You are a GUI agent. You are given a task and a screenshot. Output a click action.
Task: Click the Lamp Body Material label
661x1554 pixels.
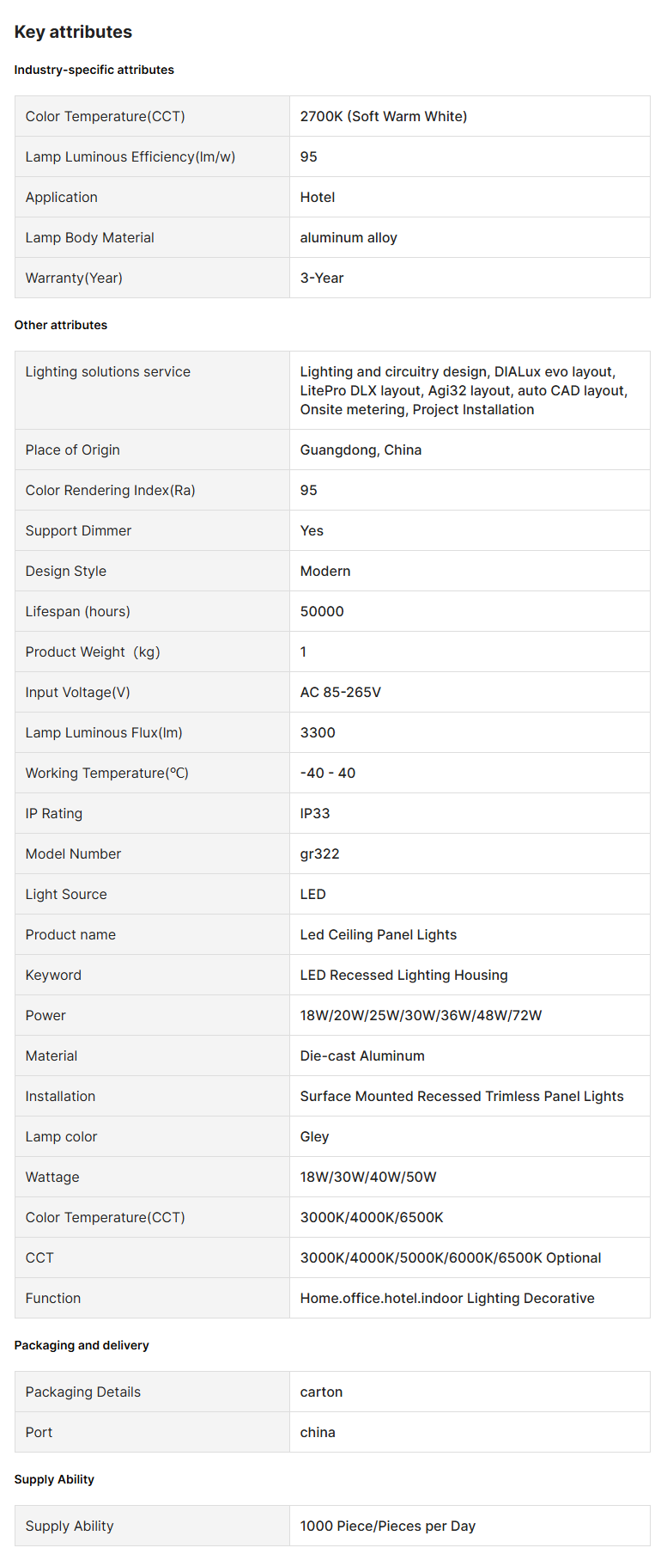(x=89, y=237)
